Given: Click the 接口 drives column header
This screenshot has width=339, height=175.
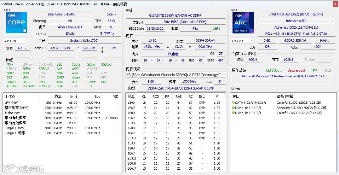Looking at the screenshot, I should [236, 96].
